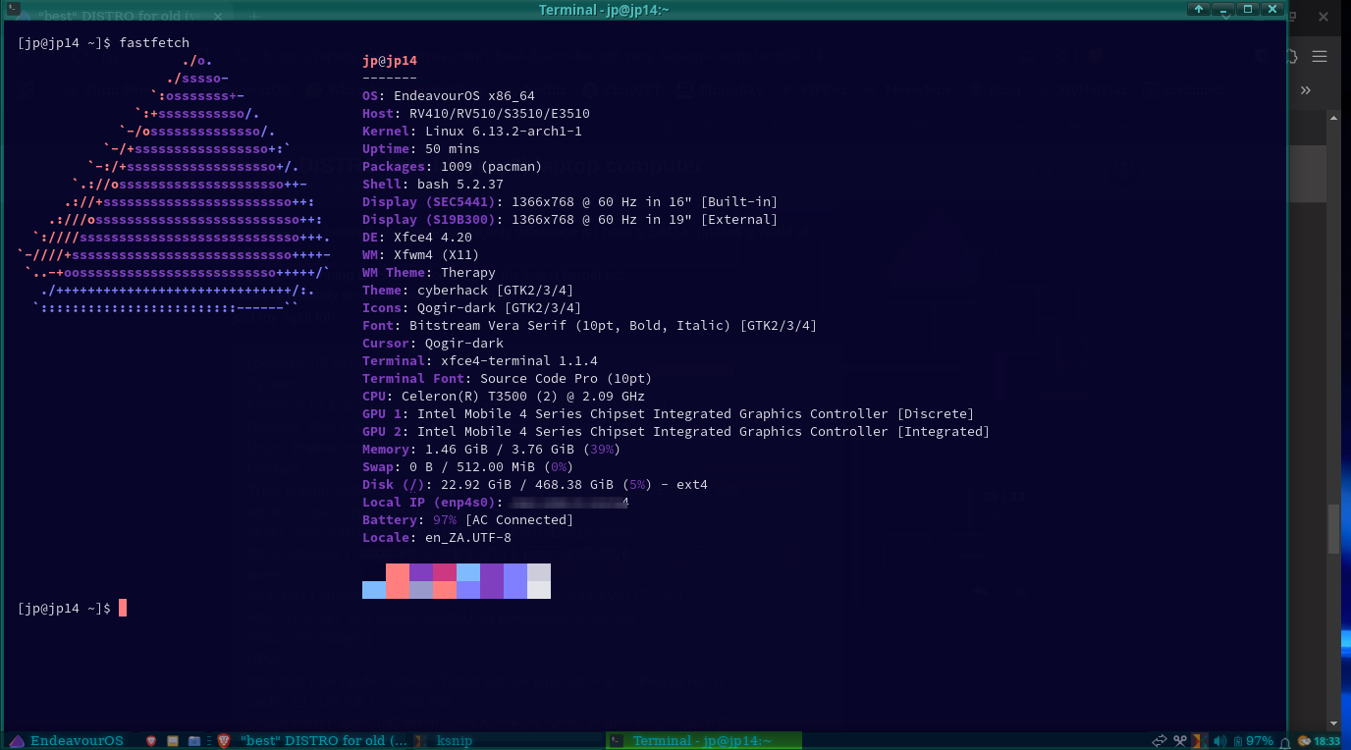This screenshot has height=750, width=1351.
Task: Click the browser scrollbar's up arrow
Action: 1333,118
